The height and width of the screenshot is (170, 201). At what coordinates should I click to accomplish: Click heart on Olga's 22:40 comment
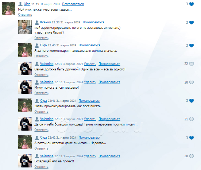point(192,46)
